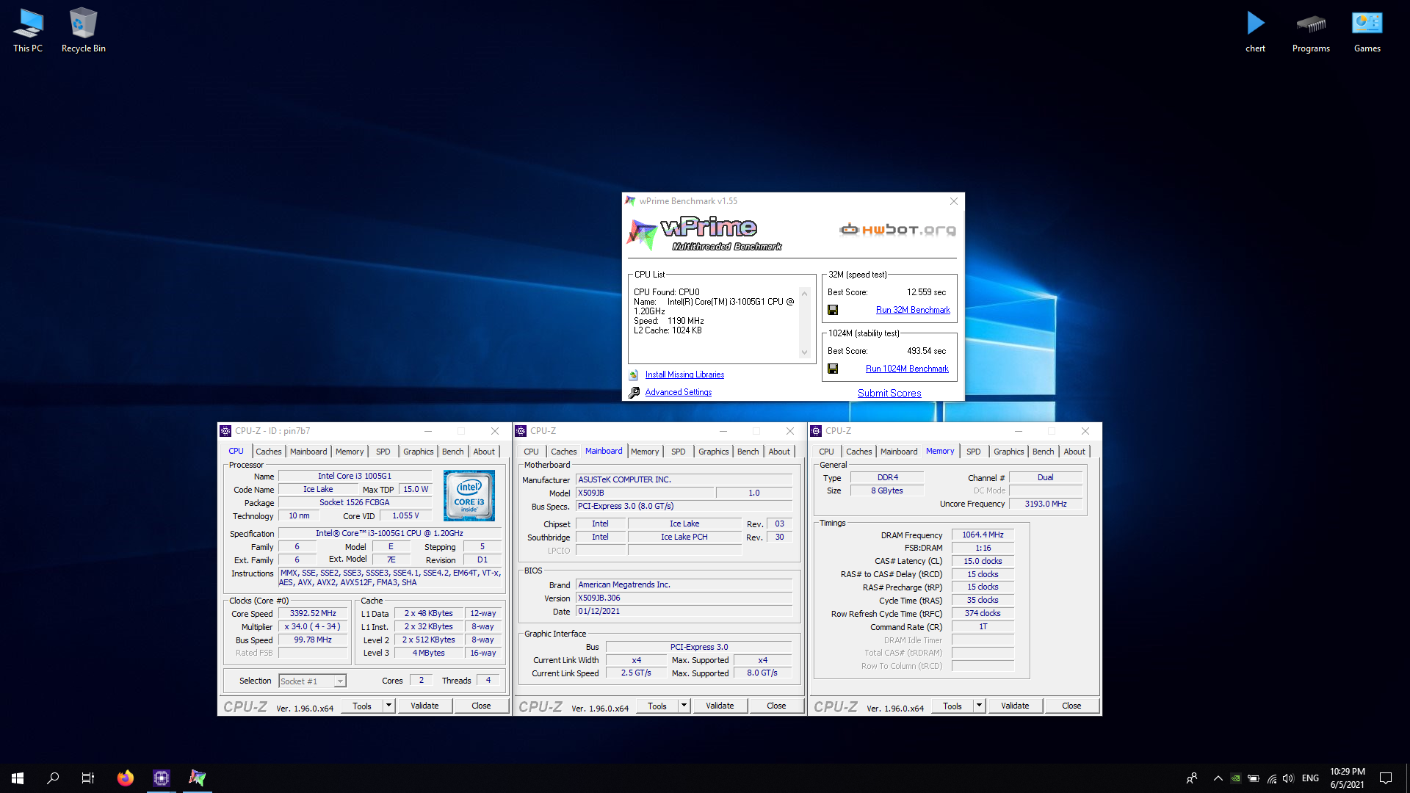Click the Best Score 493.54 sec
Screen dimensions: 1410x793
pos(926,351)
